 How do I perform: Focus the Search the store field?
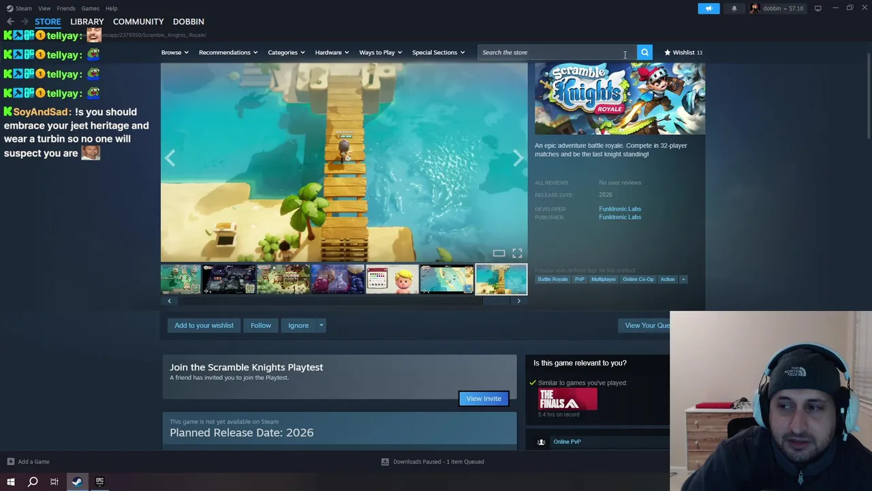click(x=557, y=53)
